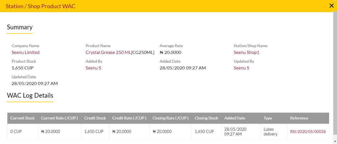This screenshot has height=144, width=337.
Task: Click Seenu S under Added By
Action: point(93,68)
